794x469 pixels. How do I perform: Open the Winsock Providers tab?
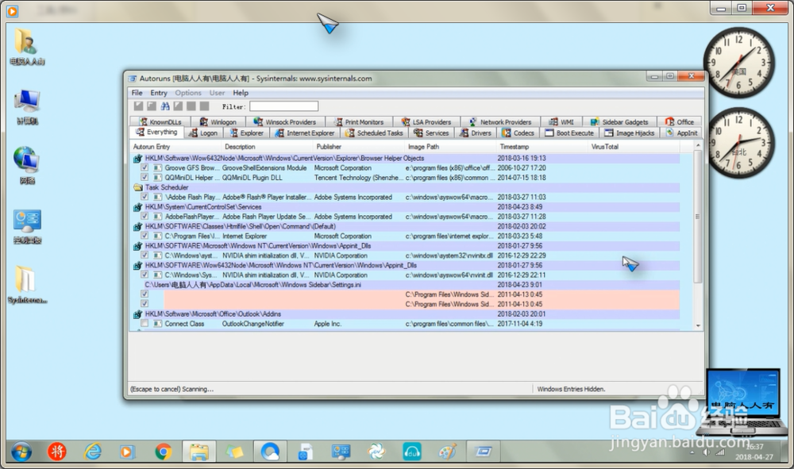284,122
